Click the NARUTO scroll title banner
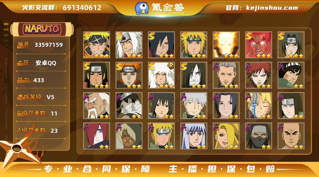 tap(42, 29)
